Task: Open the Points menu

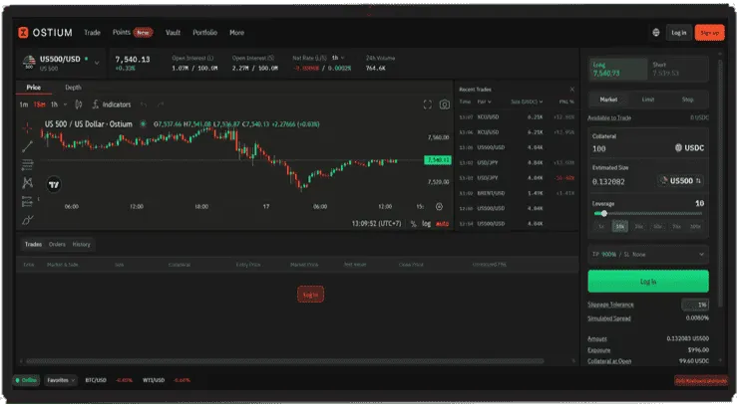Action: pos(122,32)
